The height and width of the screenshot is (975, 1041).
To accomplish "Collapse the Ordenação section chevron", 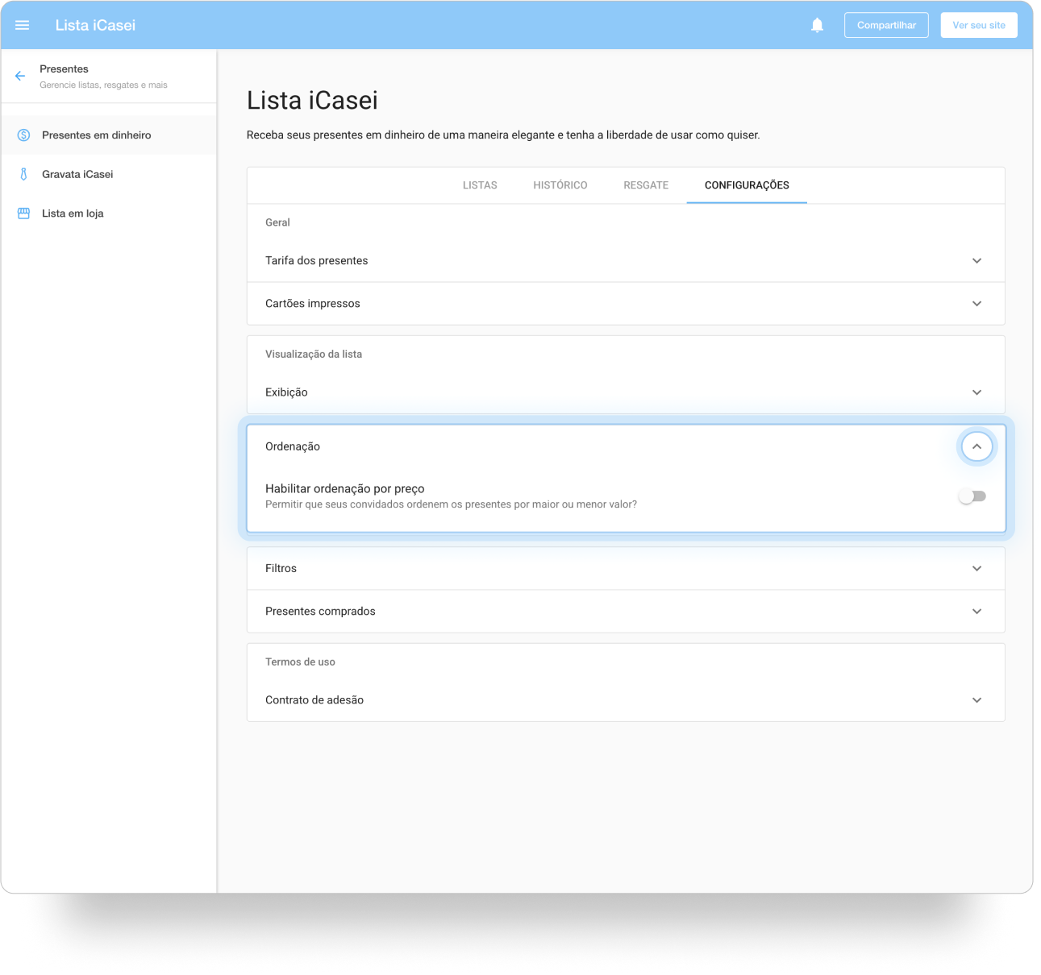I will 976,446.
